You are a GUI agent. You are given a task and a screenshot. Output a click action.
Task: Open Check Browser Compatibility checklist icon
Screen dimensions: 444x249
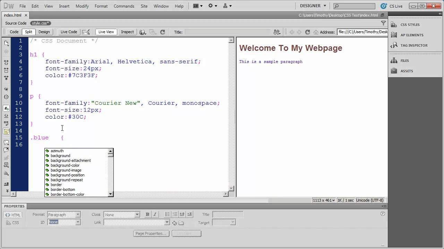pos(86,32)
